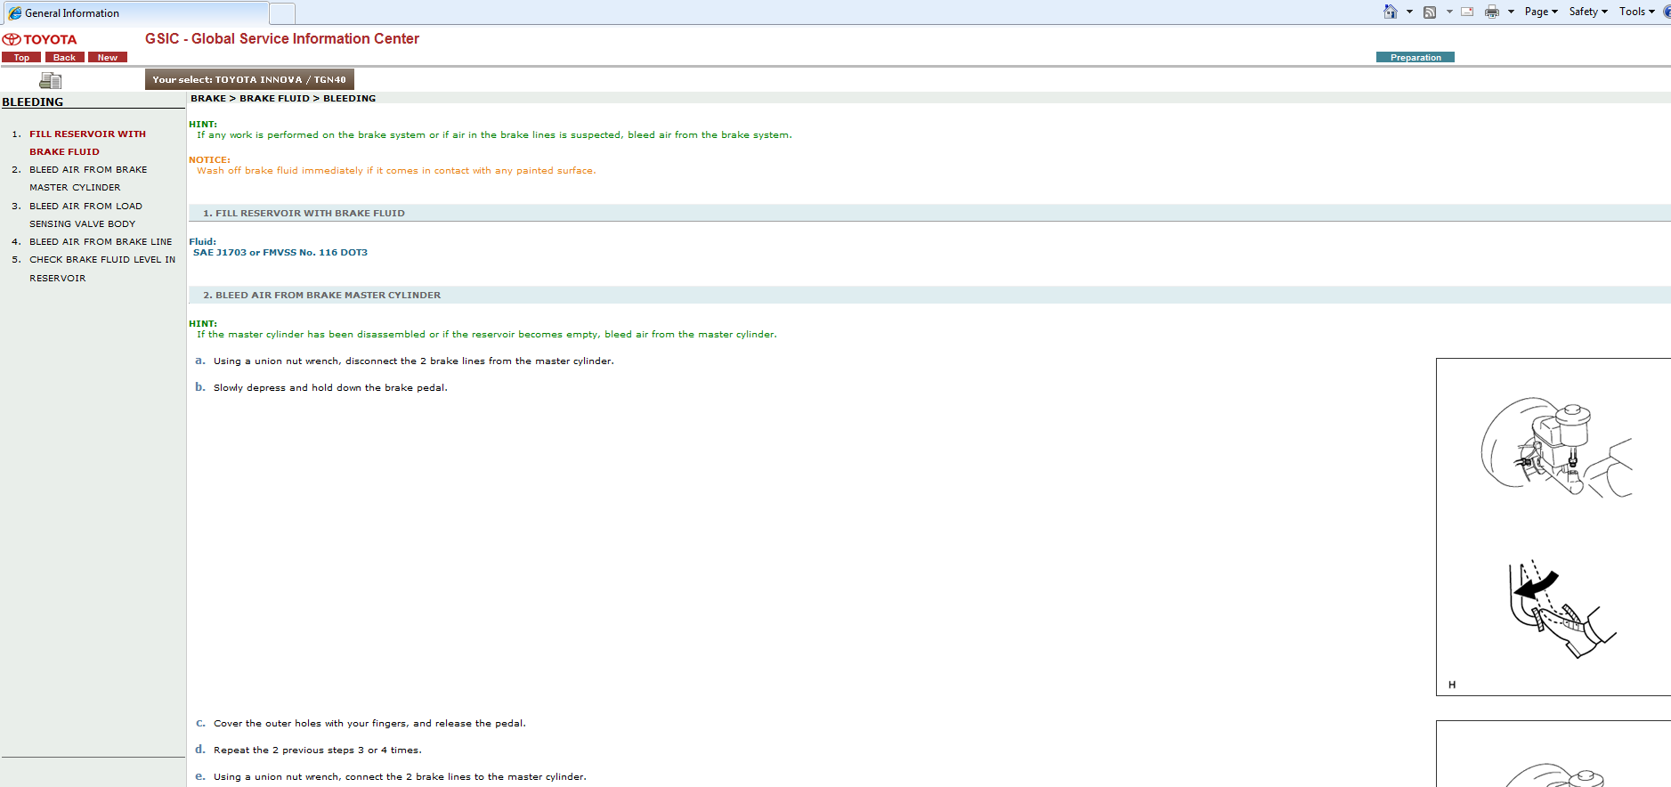
Task: Click the master cylinder and pedal illustration
Action: (1553, 526)
